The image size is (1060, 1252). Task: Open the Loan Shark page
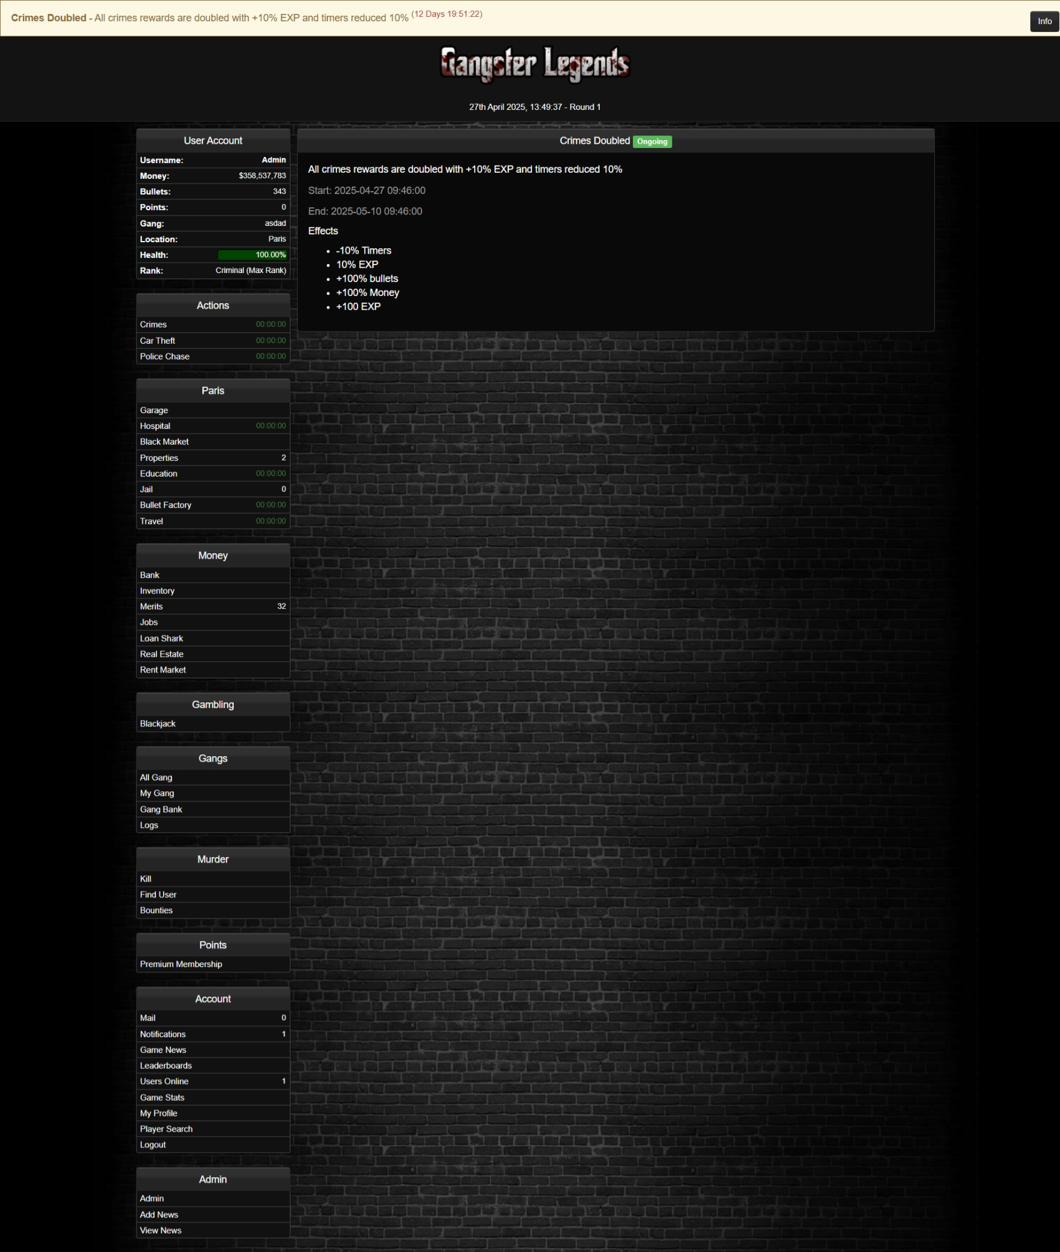coord(161,638)
